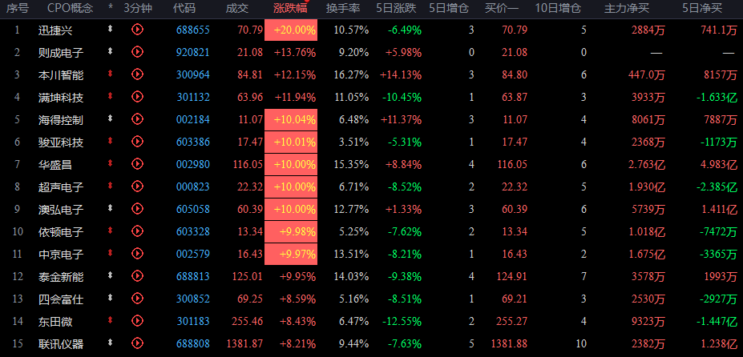The height and width of the screenshot is (357, 743).
Task: Click the highlighted +20.00% change cell
Action: (291, 30)
